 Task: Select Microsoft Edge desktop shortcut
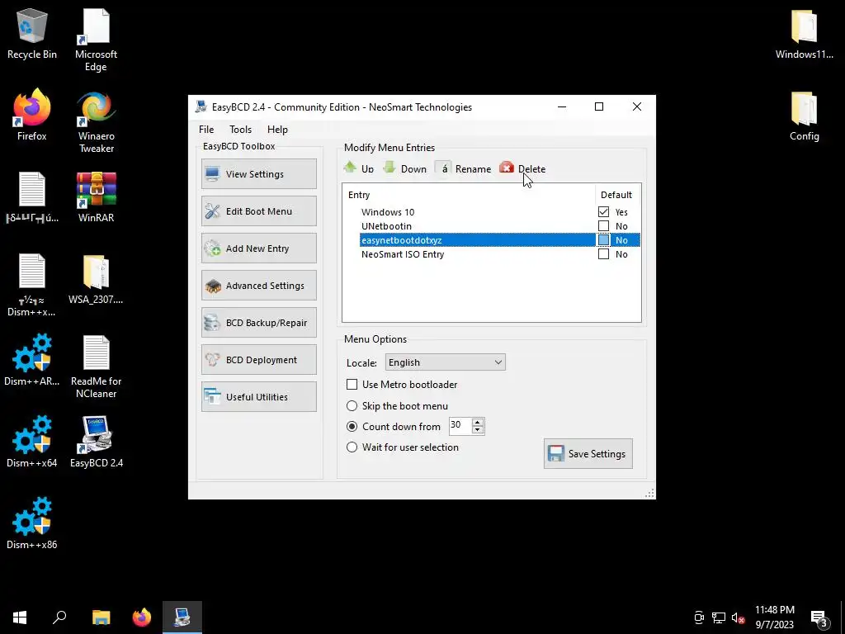[96, 40]
